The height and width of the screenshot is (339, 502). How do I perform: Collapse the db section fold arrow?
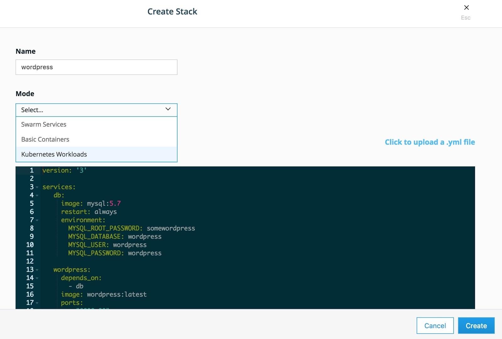(x=37, y=196)
